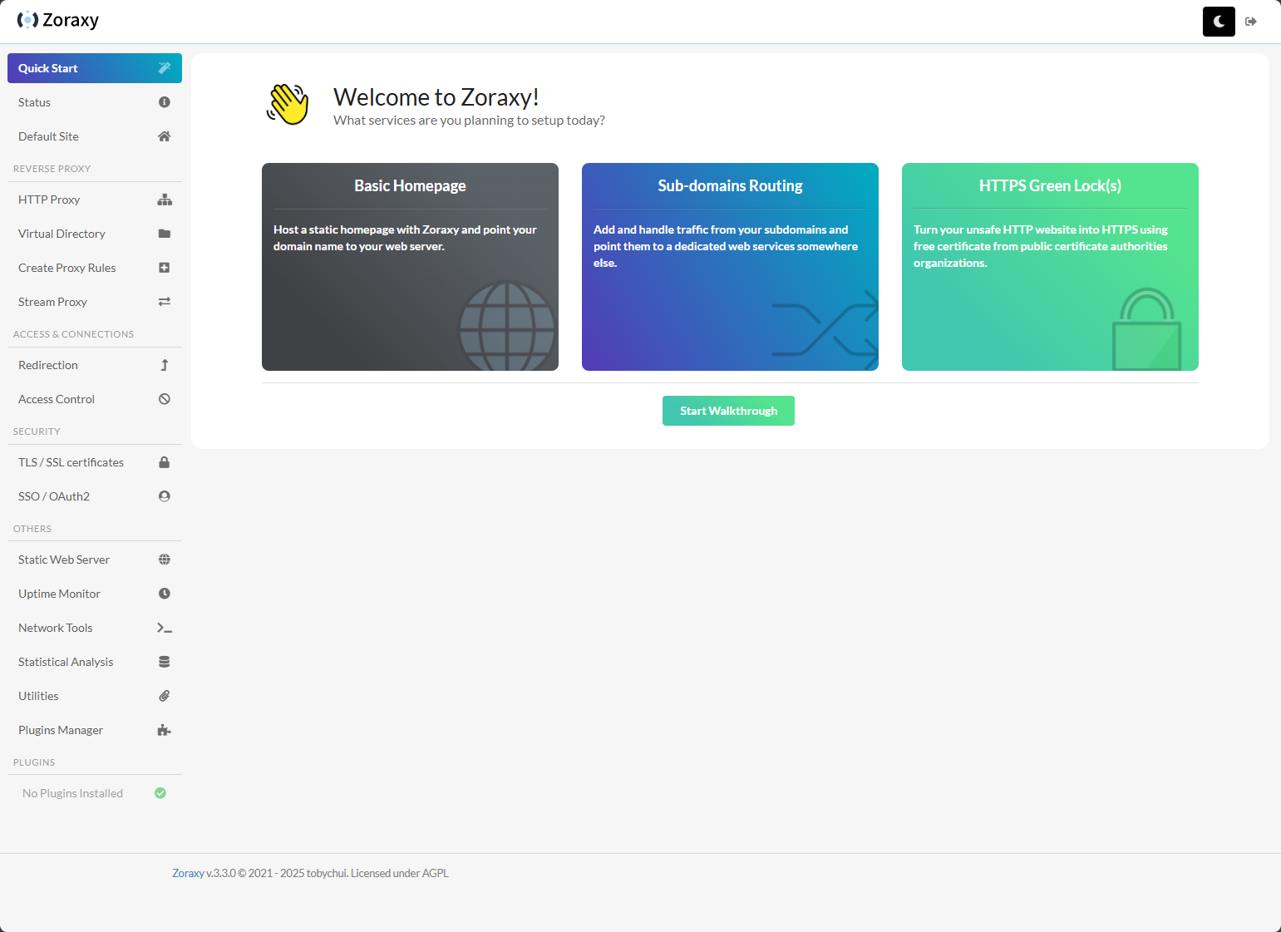Click the sitemap icon beside HTTP Proxy
Viewport: 1281px width, 932px height.
(x=165, y=200)
